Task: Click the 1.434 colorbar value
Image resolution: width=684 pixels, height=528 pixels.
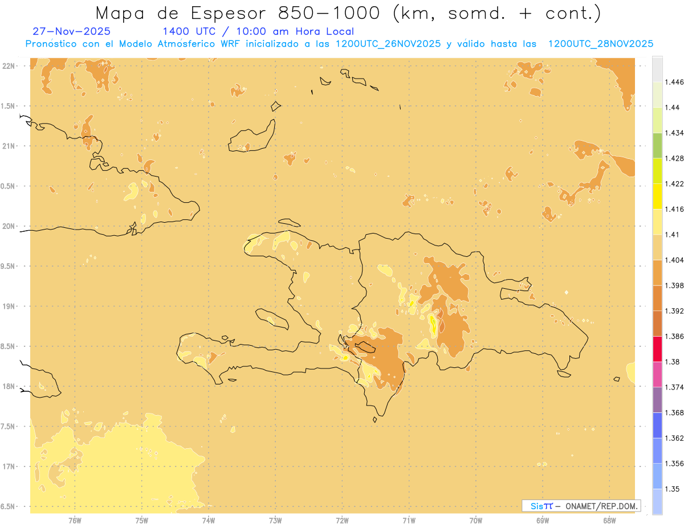Action: pyautogui.click(x=674, y=133)
